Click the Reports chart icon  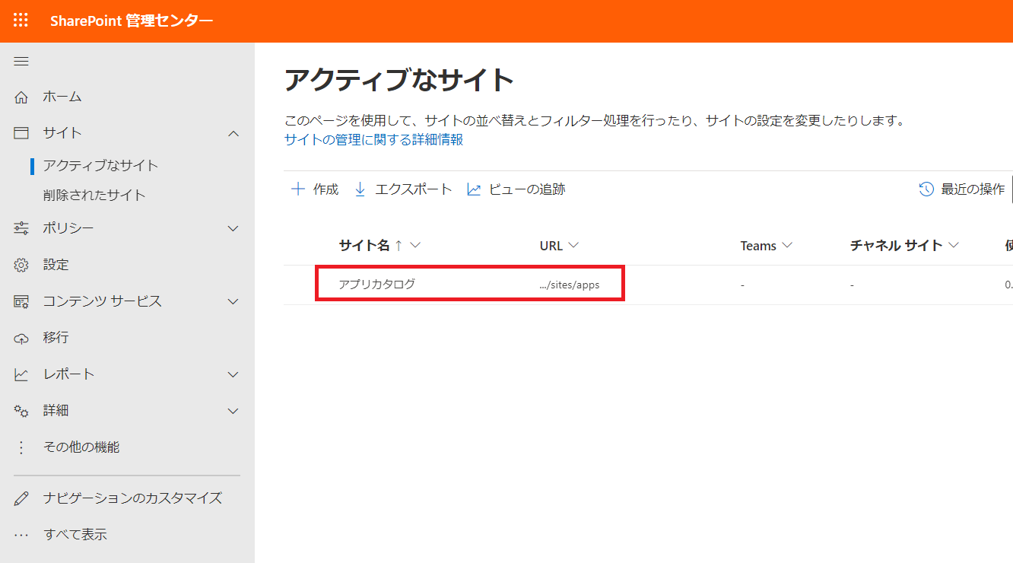pyautogui.click(x=21, y=374)
